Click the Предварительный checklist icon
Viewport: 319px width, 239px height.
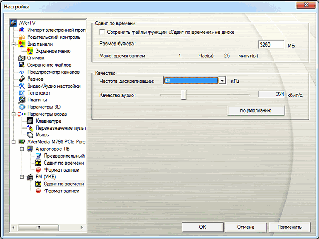tap(38, 156)
